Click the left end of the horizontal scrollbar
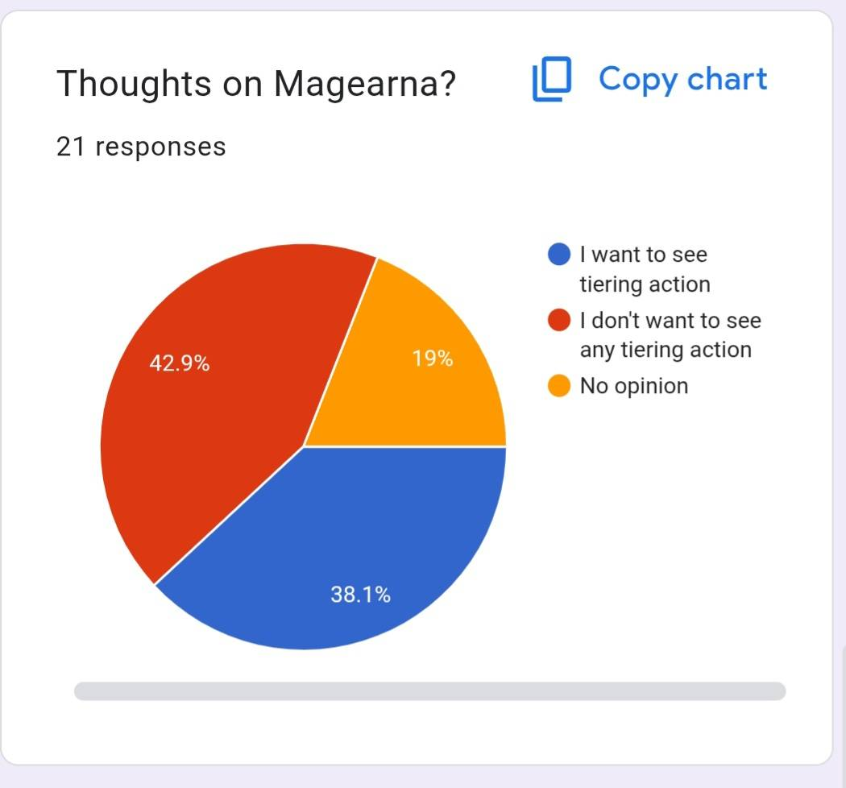Image resolution: width=846 pixels, height=788 pixels. (85, 691)
